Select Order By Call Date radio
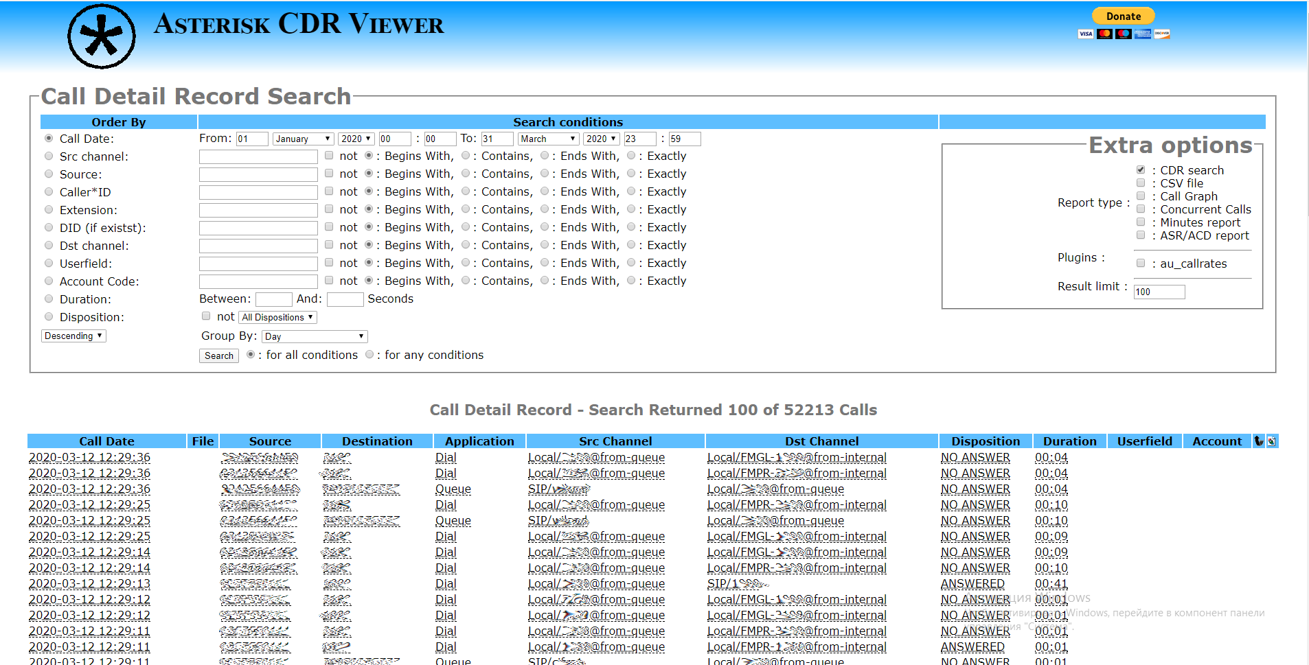1309x665 pixels. [x=49, y=138]
